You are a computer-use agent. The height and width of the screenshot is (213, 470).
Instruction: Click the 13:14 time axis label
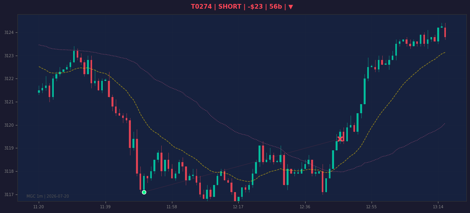click(438, 207)
